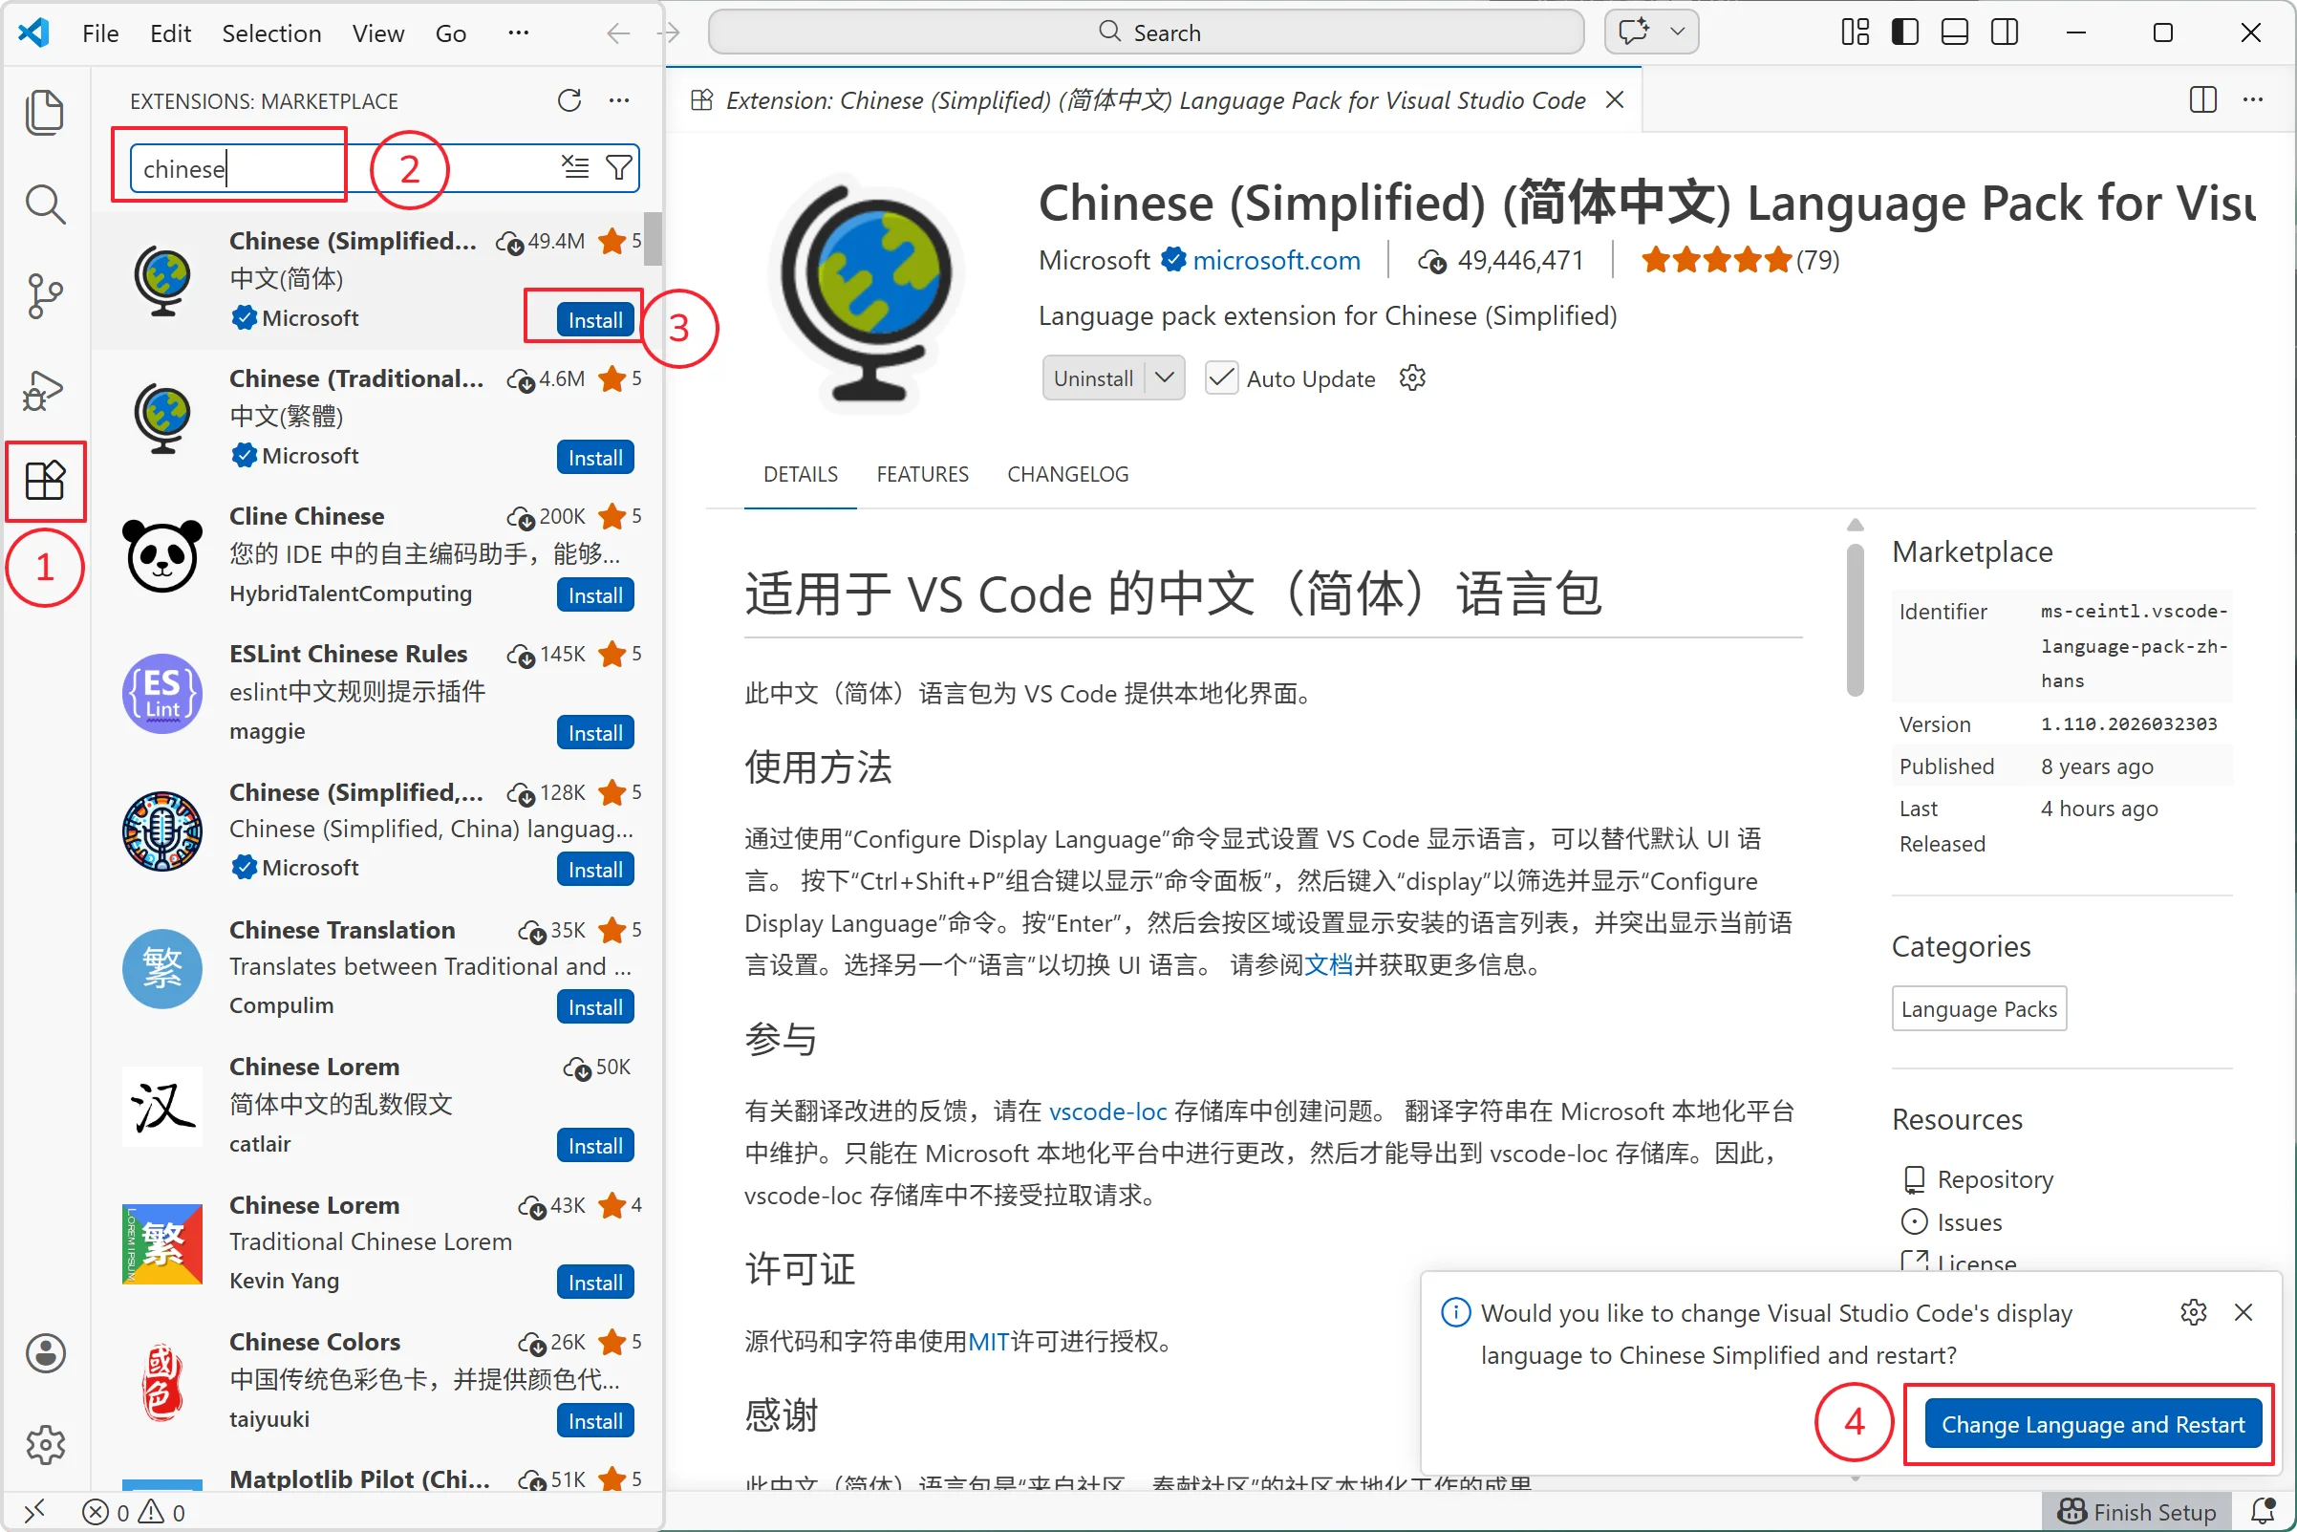Open notification settings gear

[2194, 1312]
